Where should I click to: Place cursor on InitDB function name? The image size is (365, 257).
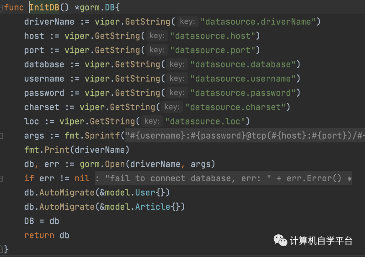(44, 7)
